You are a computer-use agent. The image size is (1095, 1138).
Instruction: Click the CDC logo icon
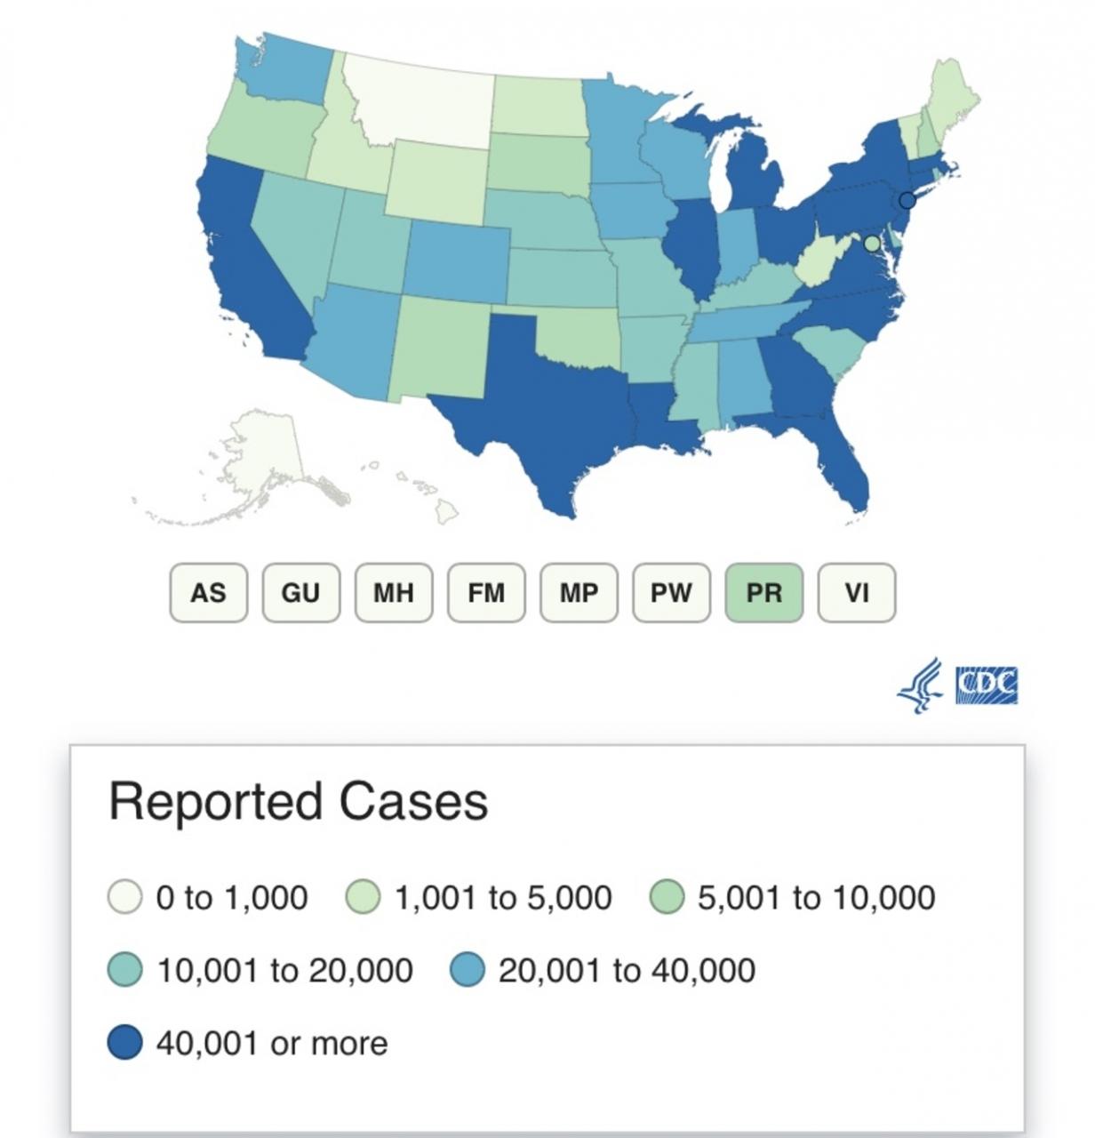(987, 685)
